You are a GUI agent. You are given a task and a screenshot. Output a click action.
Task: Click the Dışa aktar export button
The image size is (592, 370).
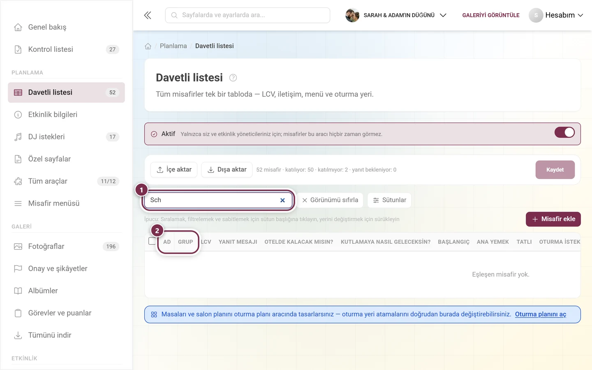[227, 170]
